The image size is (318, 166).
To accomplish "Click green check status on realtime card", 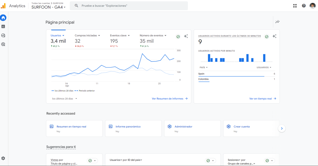I will tap(266, 36).
